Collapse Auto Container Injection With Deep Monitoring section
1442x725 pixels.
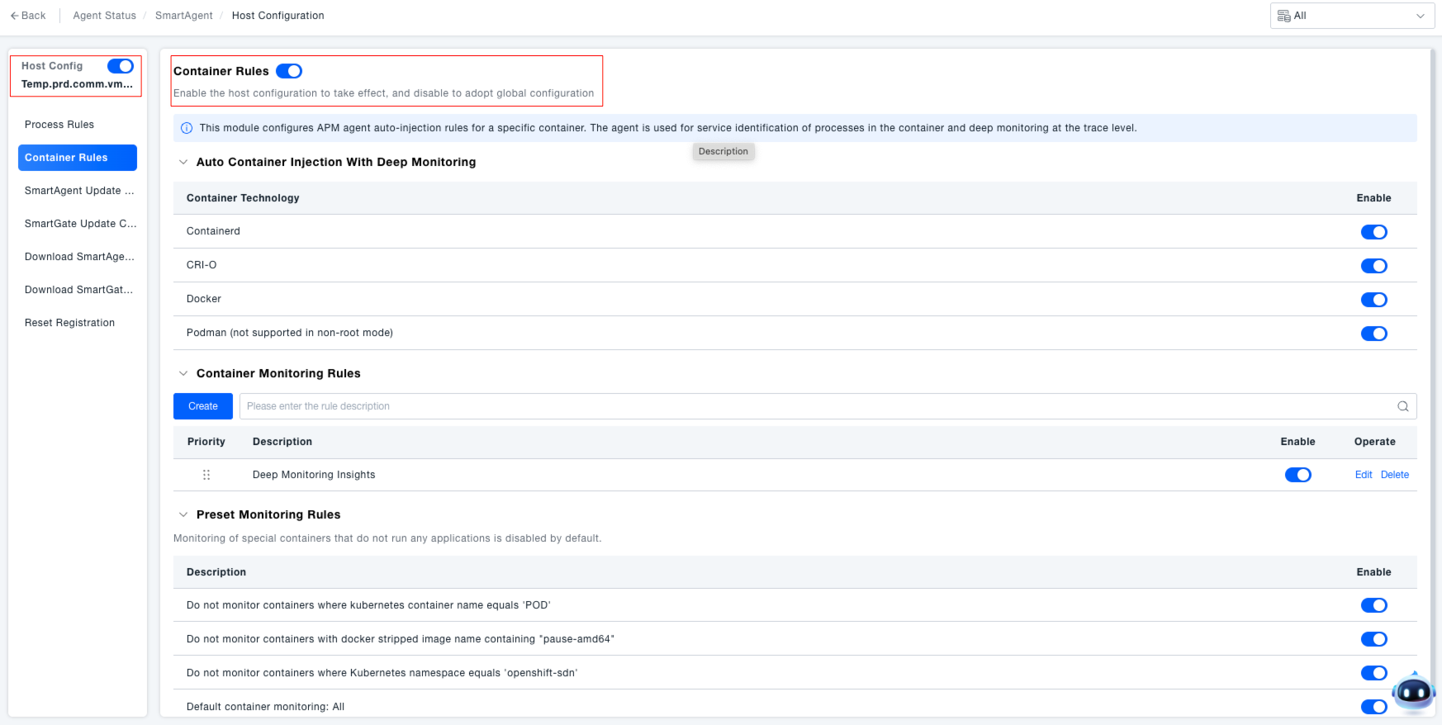[x=183, y=162]
